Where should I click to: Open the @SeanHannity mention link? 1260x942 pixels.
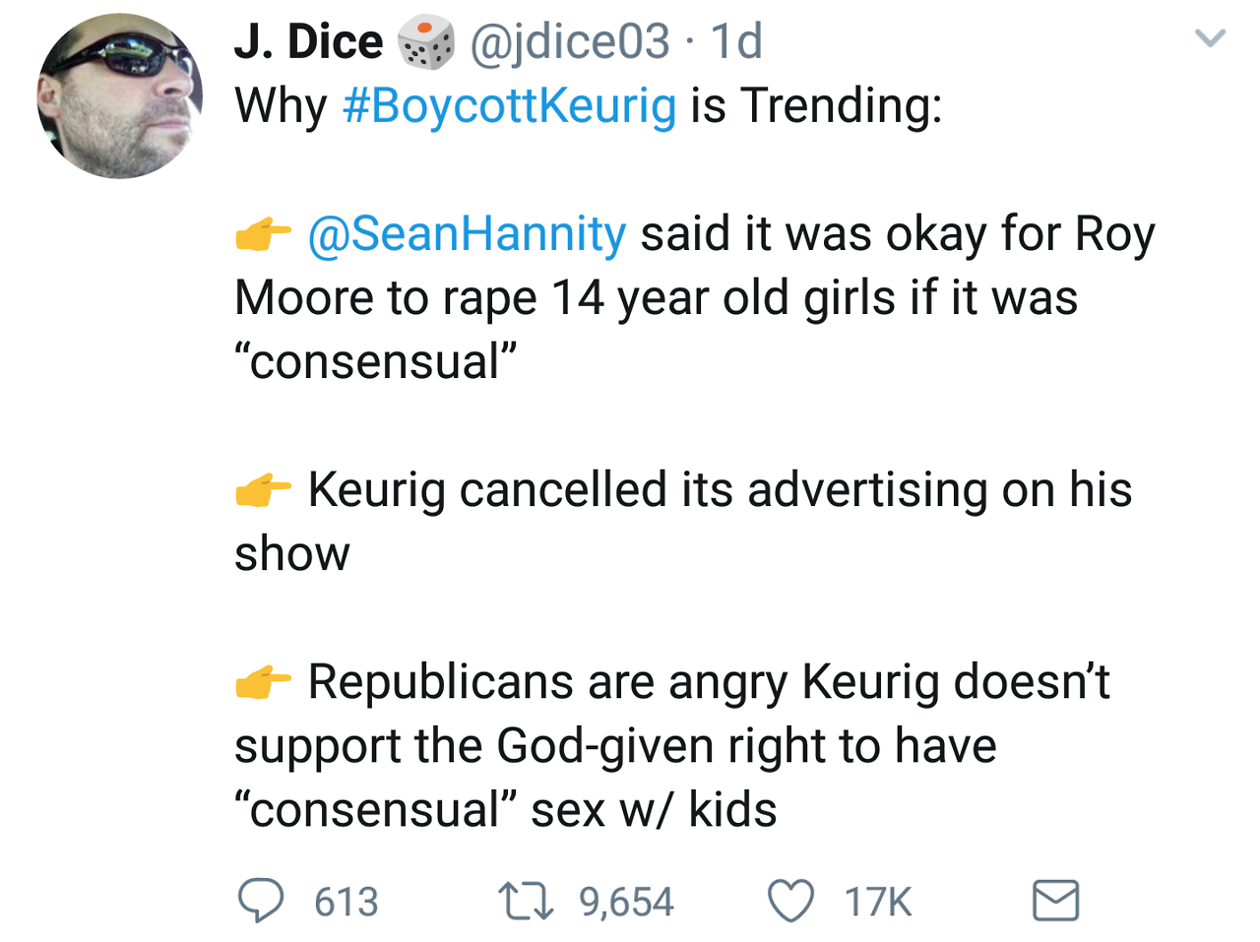pyautogui.click(x=467, y=234)
